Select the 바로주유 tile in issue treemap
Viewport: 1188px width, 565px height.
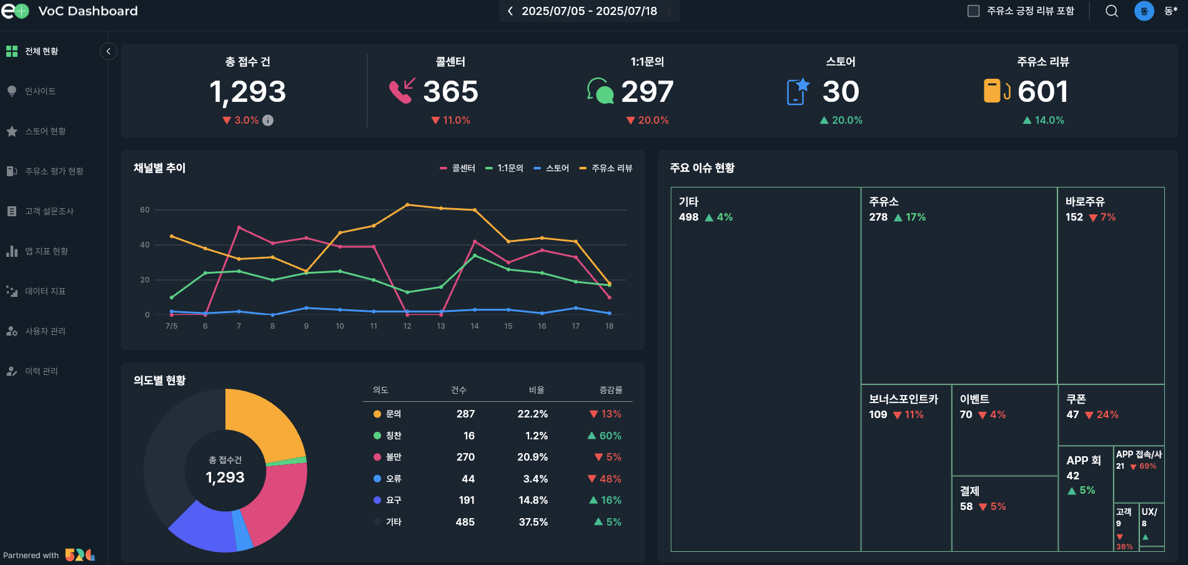1111,286
